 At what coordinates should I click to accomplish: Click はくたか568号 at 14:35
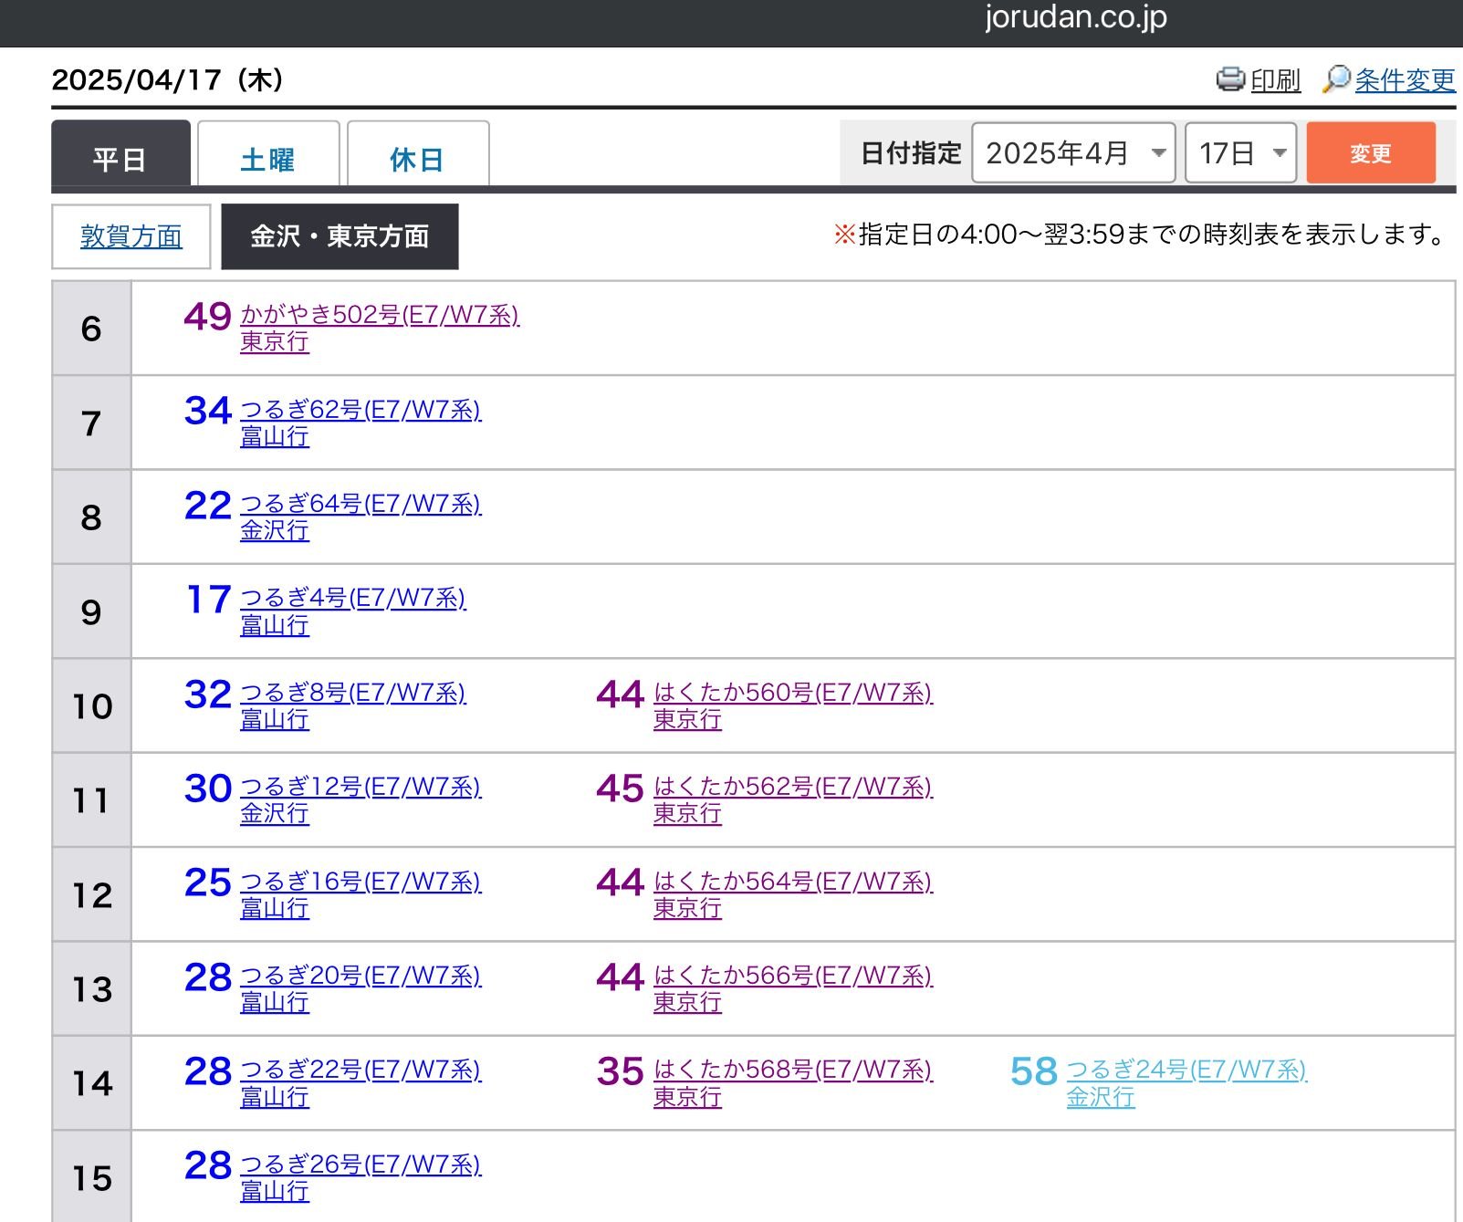(793, 1070)
